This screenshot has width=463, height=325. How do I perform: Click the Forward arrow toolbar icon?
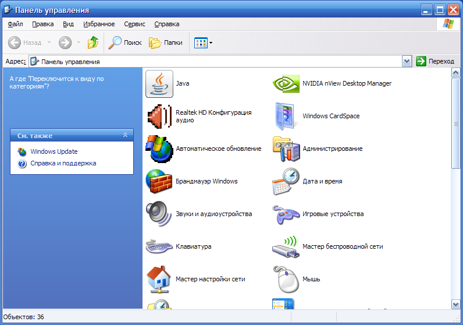(65, 43)
